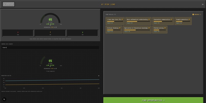Click the Emerging (7) legend swatch
The image size is (206, 103).
[x=193, y=15]
